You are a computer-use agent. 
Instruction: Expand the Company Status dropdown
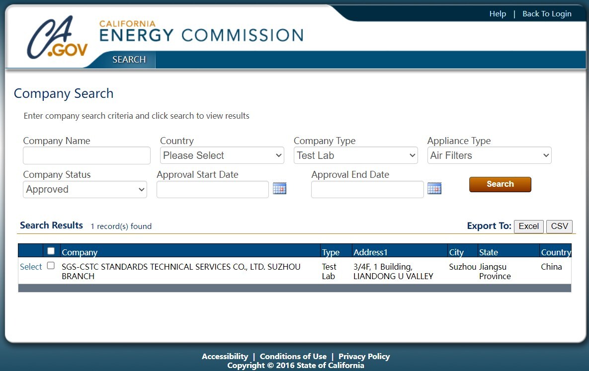tap(85, 189)
